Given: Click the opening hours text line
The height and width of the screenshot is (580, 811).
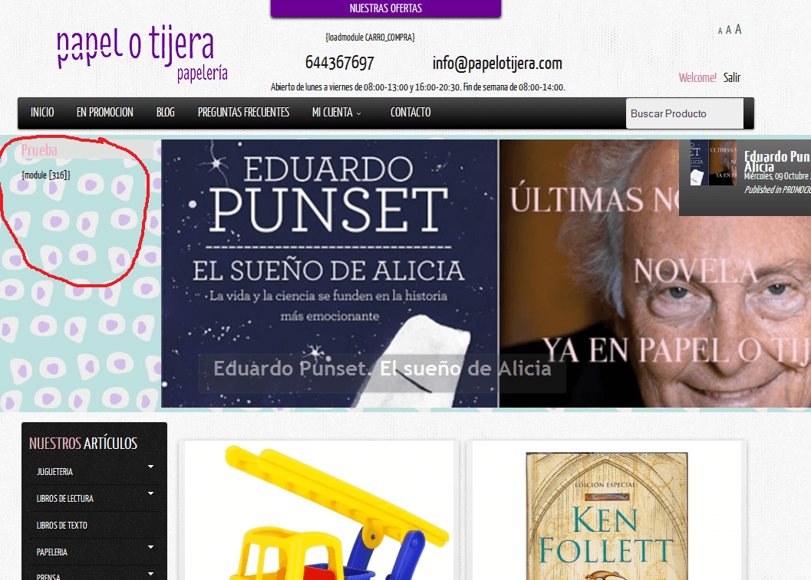Looking at the screenshot, I should pos(418,87).
